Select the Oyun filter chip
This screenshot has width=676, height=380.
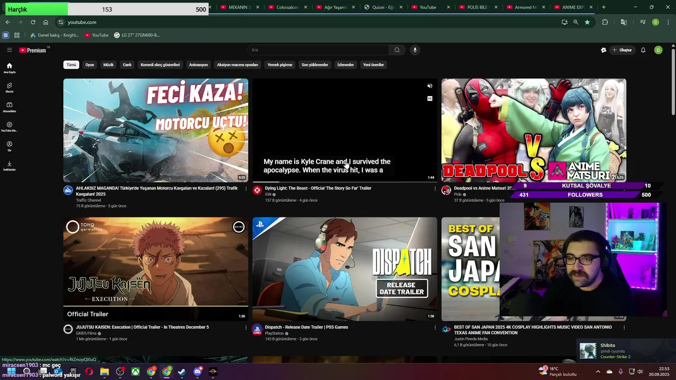[90, 65]
